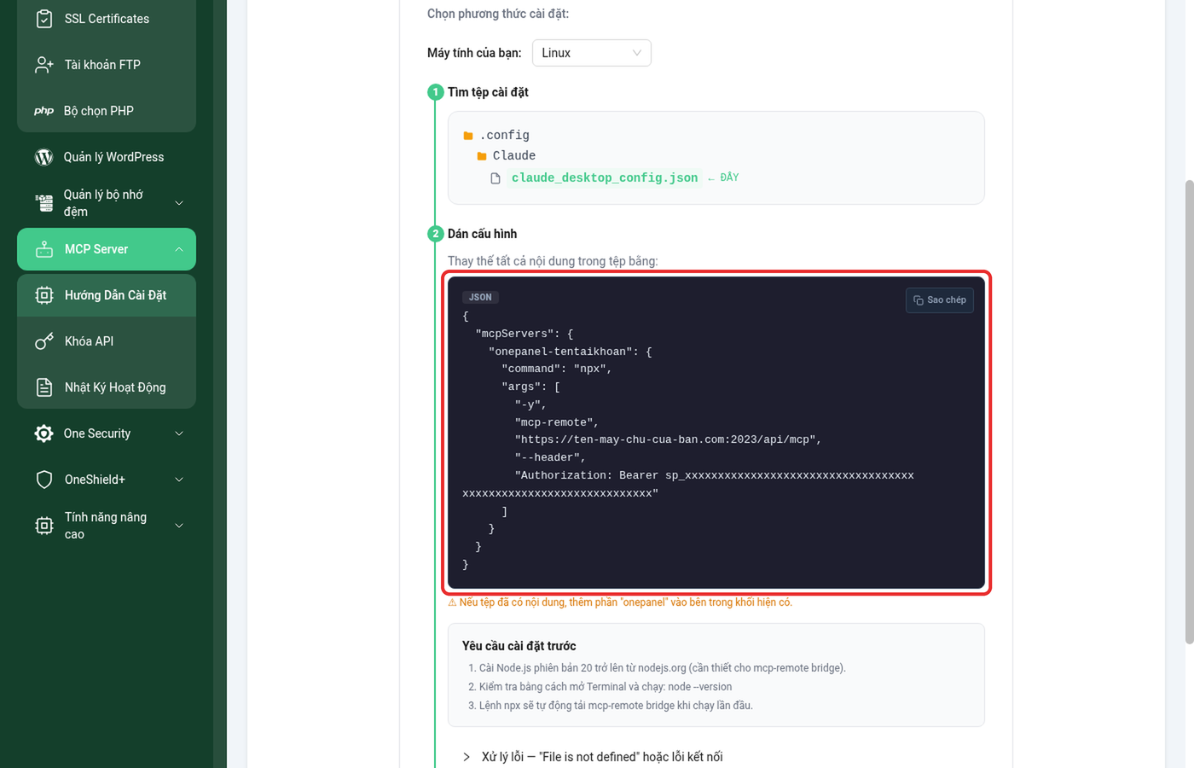
Task: Click the PHP logo icon
Action: 44,111
